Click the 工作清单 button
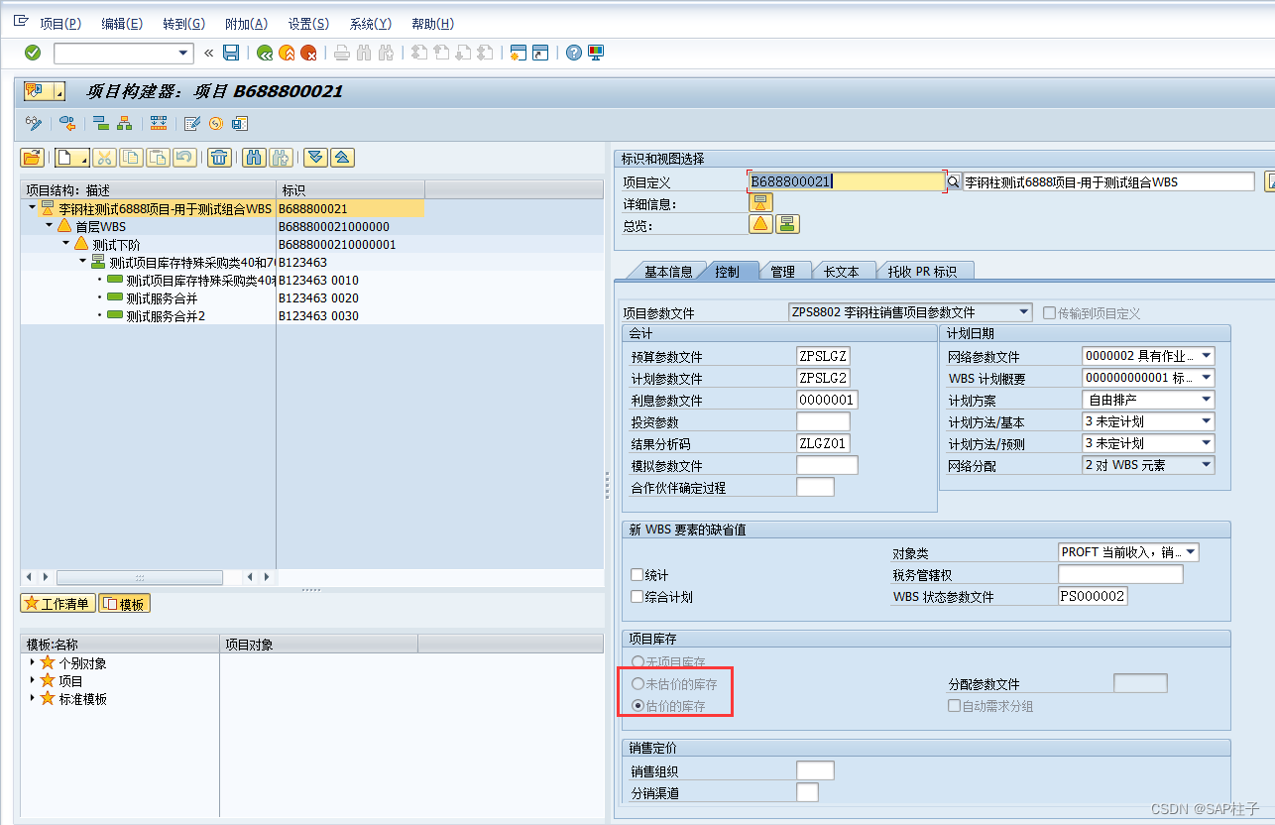This screenshot has width=1275, height=825. 58,603
